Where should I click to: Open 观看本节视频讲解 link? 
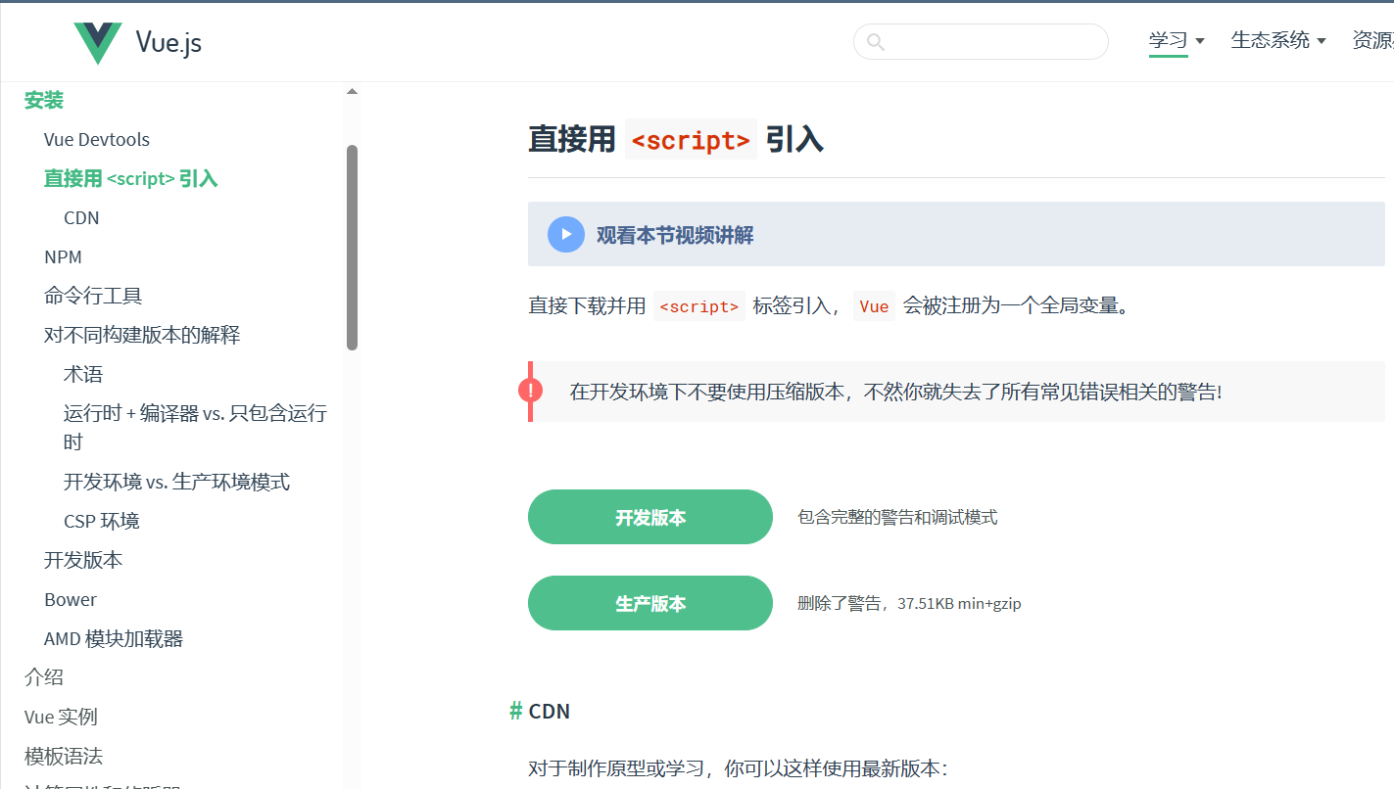pyautogui.click(x=675, y=235)
